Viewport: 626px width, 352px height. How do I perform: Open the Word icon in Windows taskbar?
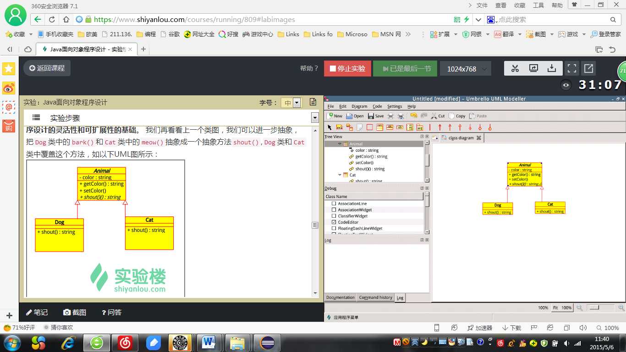(209, 342)
